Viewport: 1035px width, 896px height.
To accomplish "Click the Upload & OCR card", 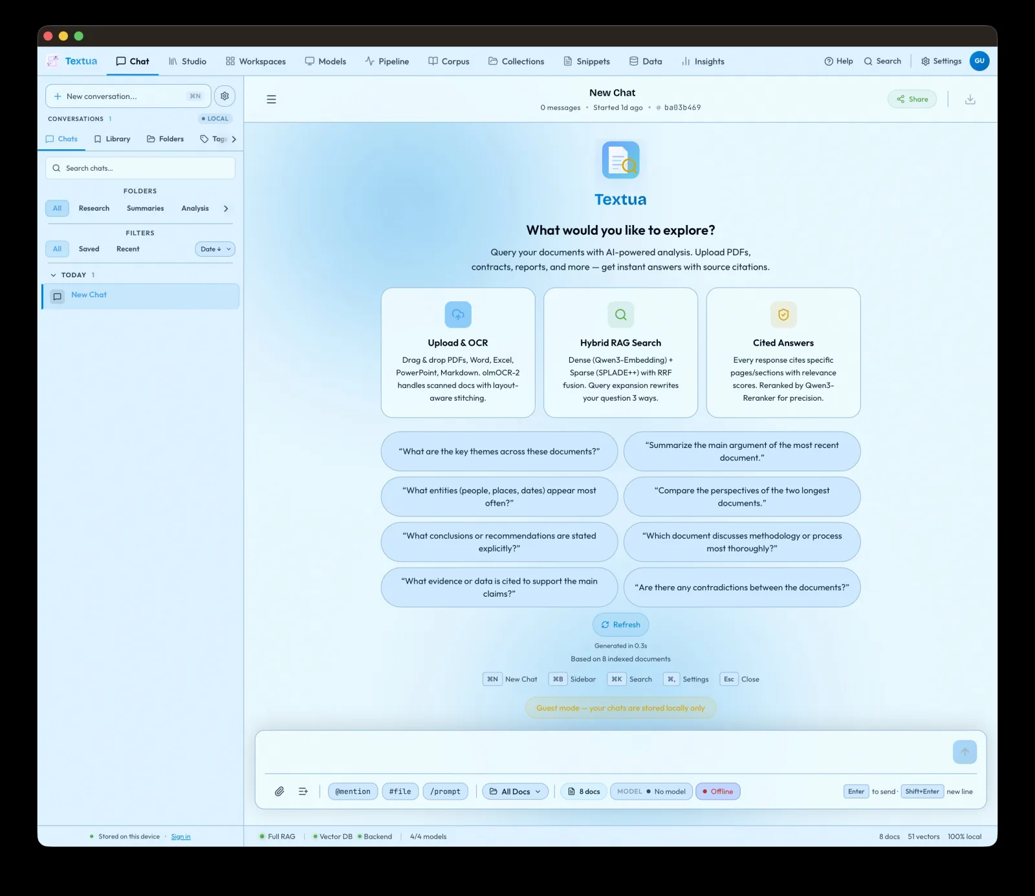I will [458, 352].
